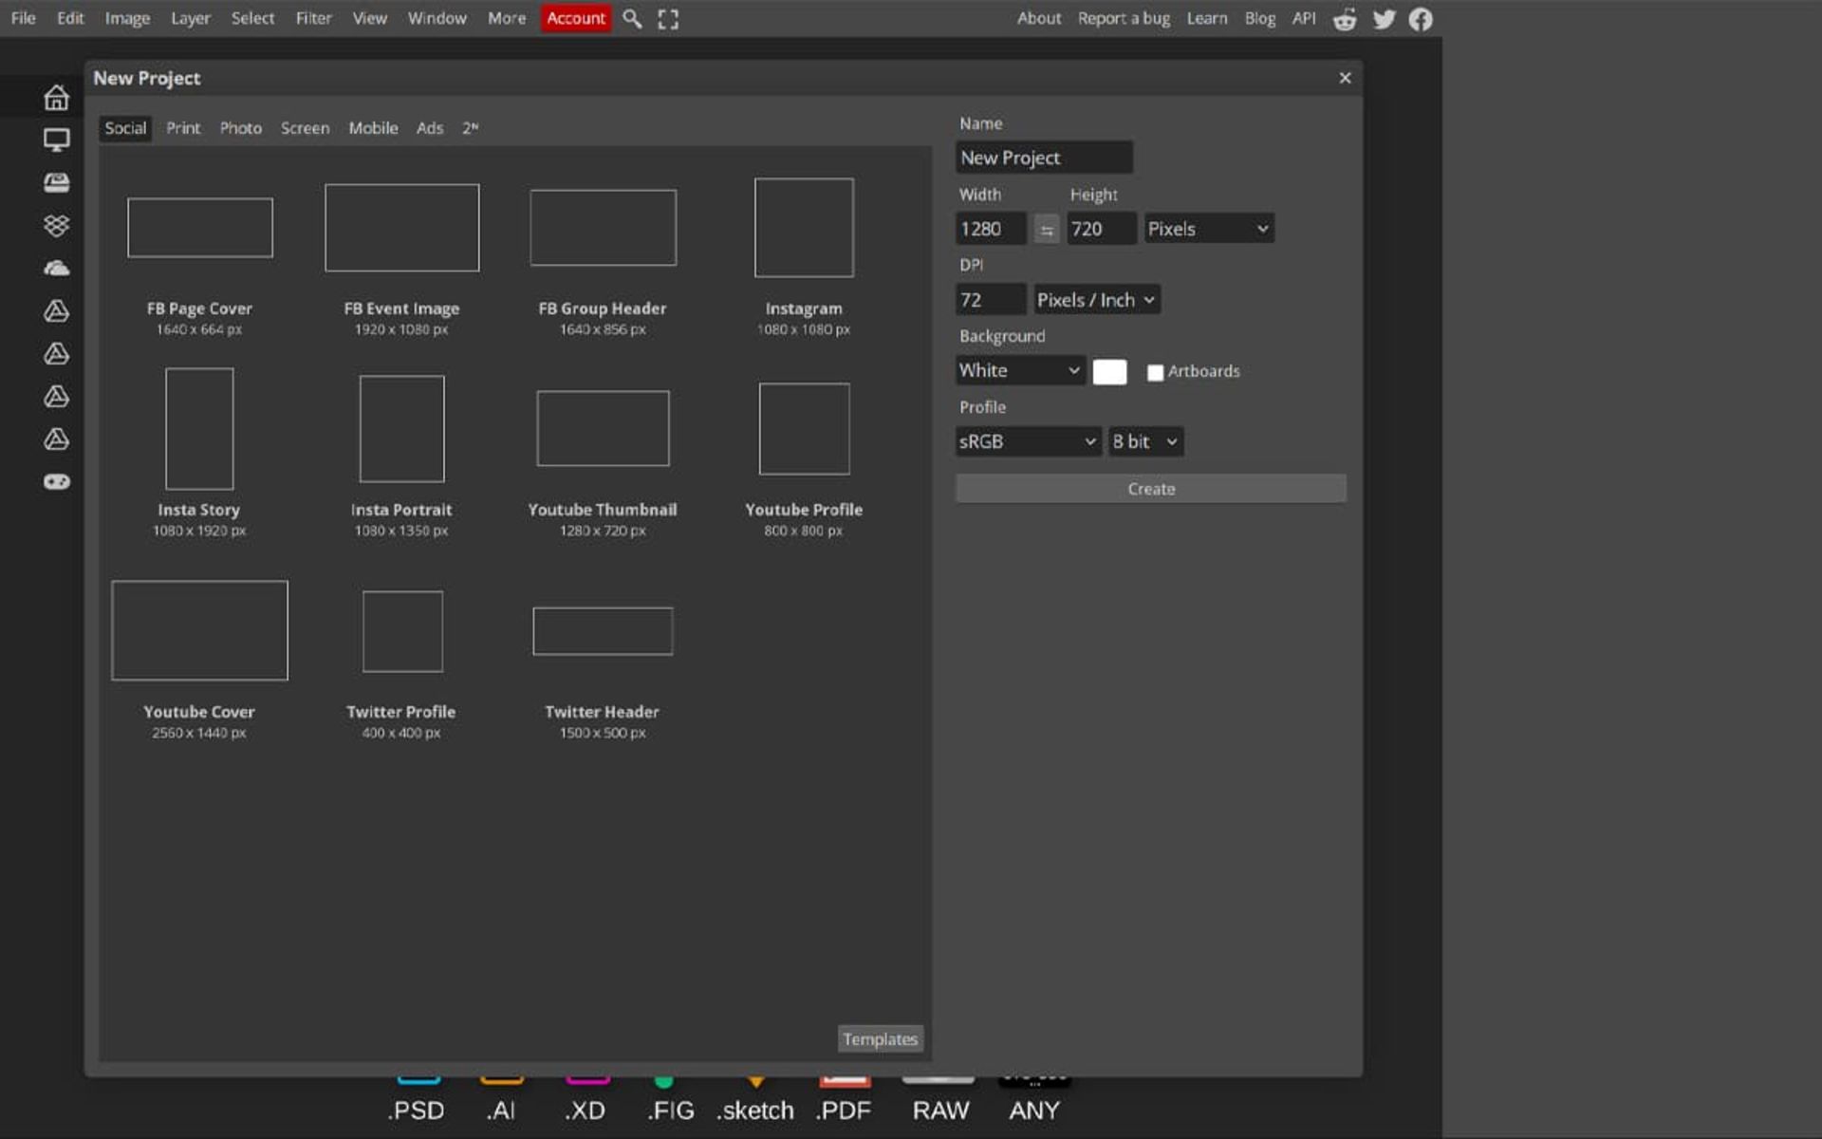
Task: Open the Image menu
Action: (x=127, y=18)
